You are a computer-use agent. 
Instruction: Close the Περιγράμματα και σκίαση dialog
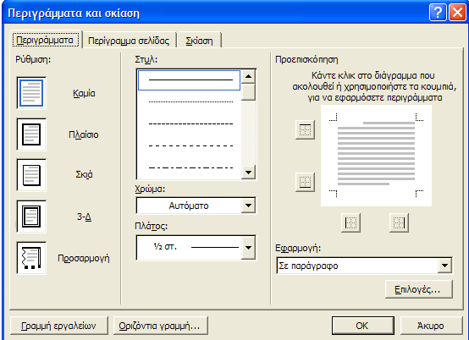tap(457, 13)
